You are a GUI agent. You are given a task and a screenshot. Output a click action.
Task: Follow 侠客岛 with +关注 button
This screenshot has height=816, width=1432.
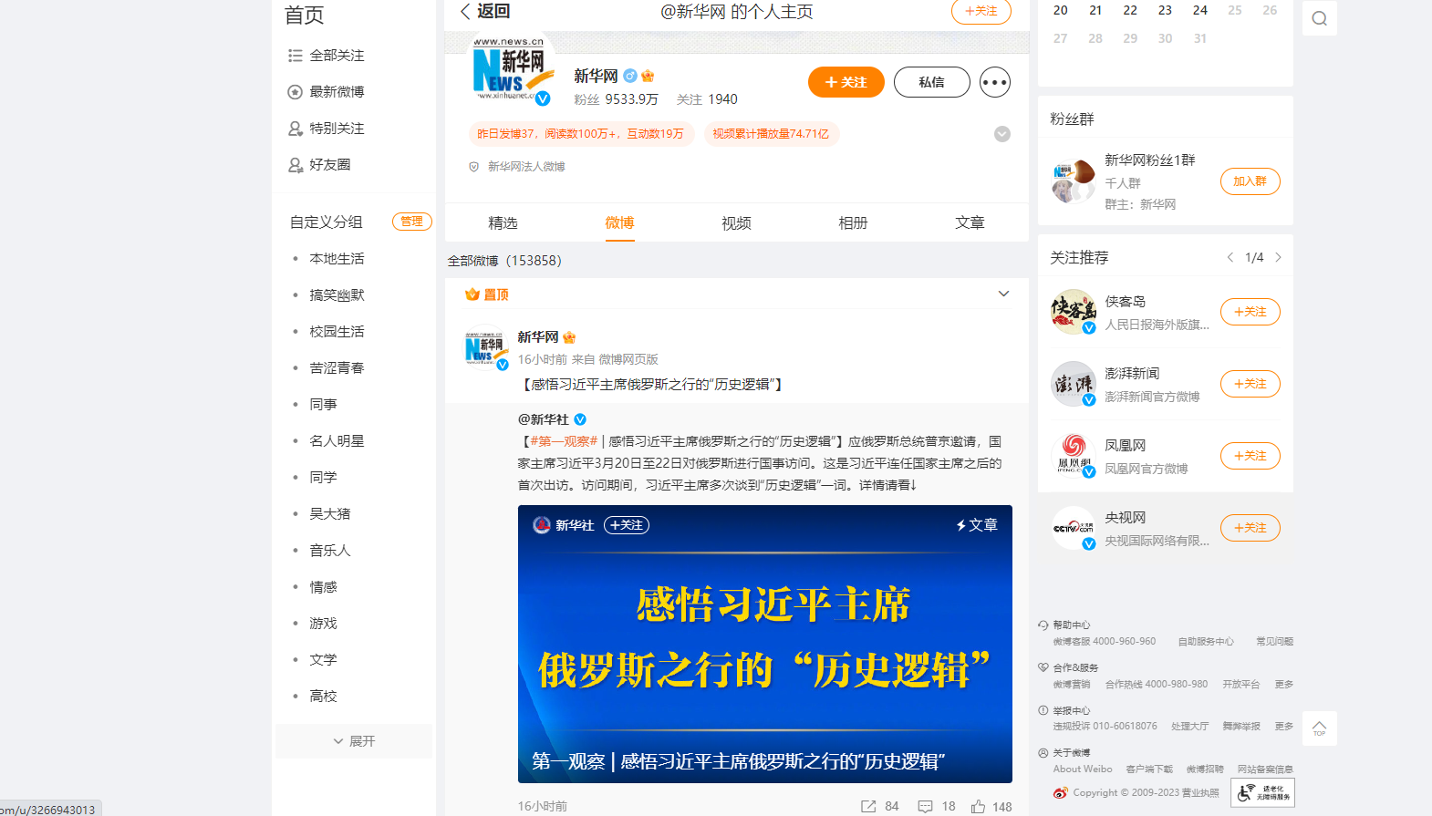tap(1250, 312)
